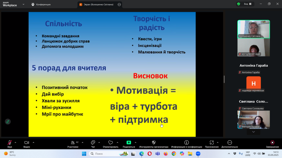Screen dimensions: 282x158
Task: Expand audio options arrow next to Звук
Action: click(x=15, y=142)
